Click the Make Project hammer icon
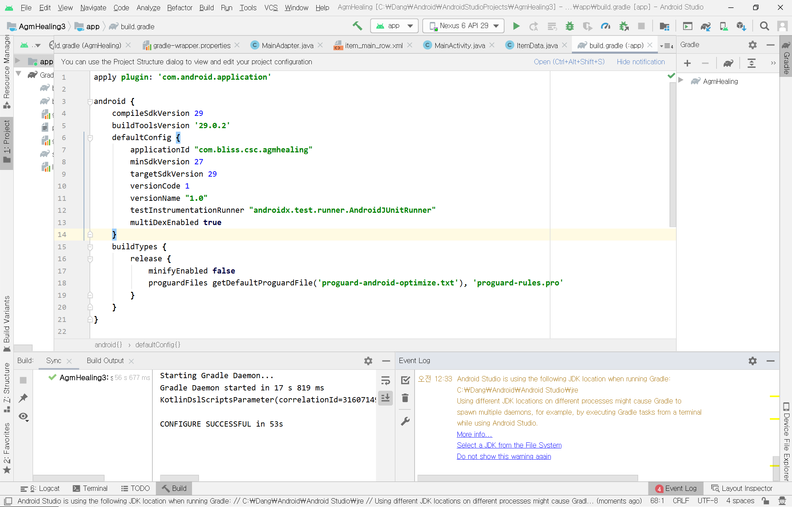Viewport: 792px width, 507px height. (x=357, y=26)
